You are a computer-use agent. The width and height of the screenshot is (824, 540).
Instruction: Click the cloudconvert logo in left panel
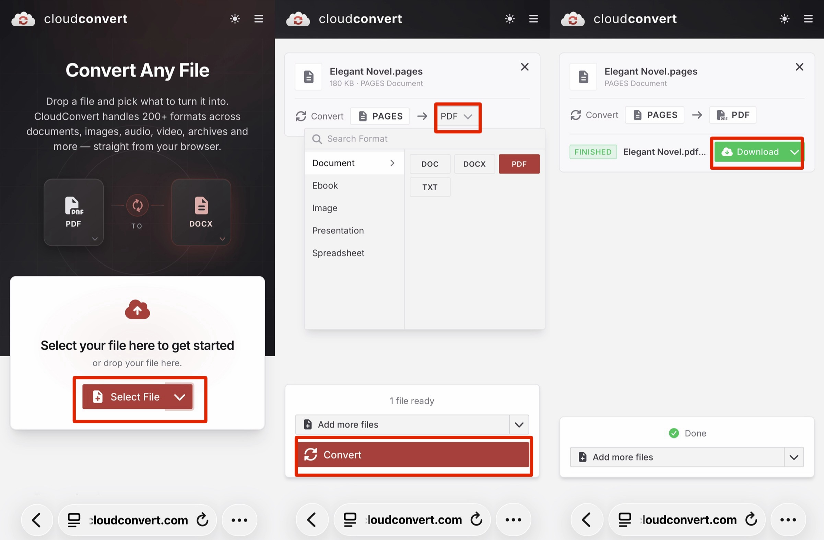point(69,19)
